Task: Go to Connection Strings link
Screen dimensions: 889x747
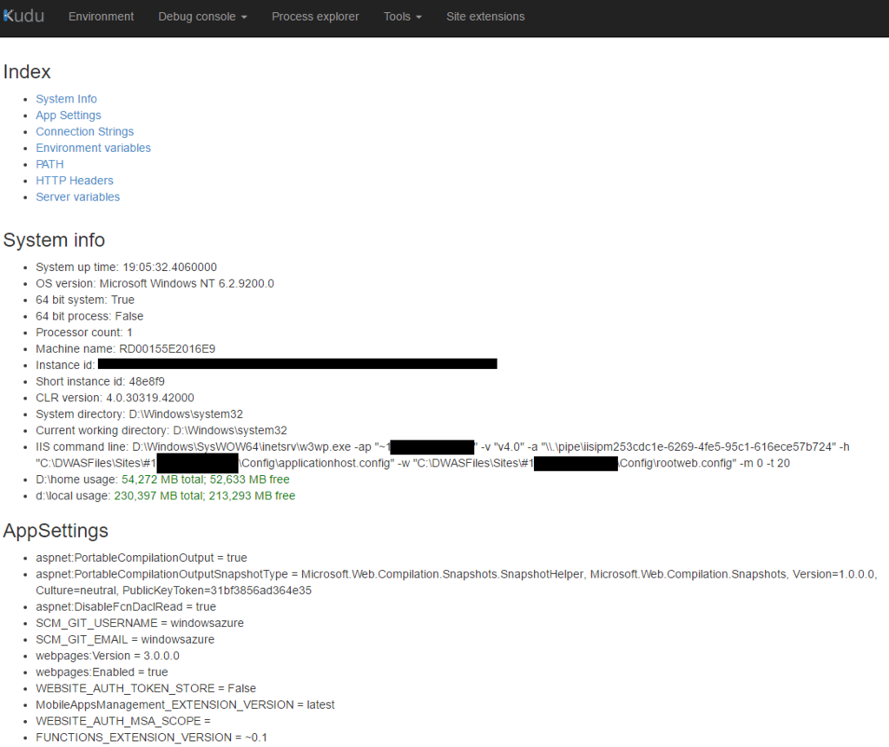Action: pyautogui.click(x=85, y=131)
